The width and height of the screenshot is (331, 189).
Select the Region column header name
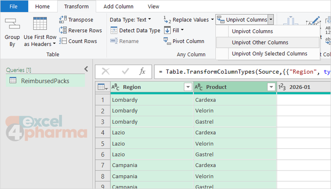pos(132,87)
